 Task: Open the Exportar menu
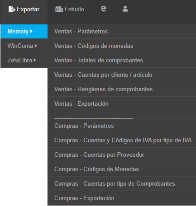(x=24, y=9)
